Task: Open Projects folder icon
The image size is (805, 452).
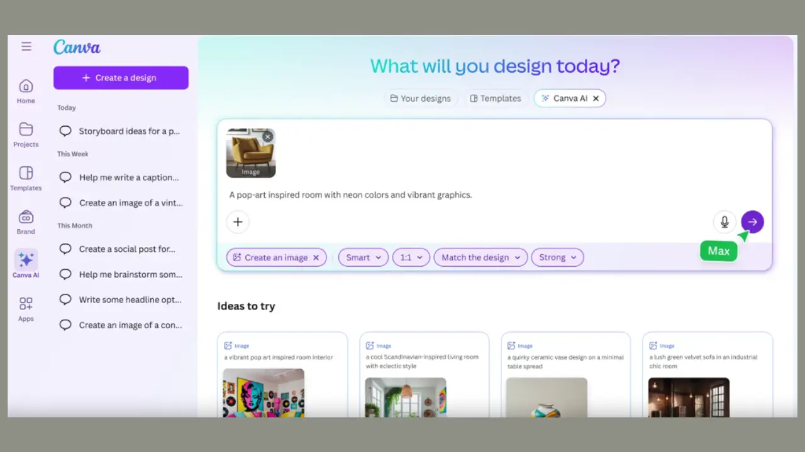Action: pyautogui.click(x=26, y=130)
